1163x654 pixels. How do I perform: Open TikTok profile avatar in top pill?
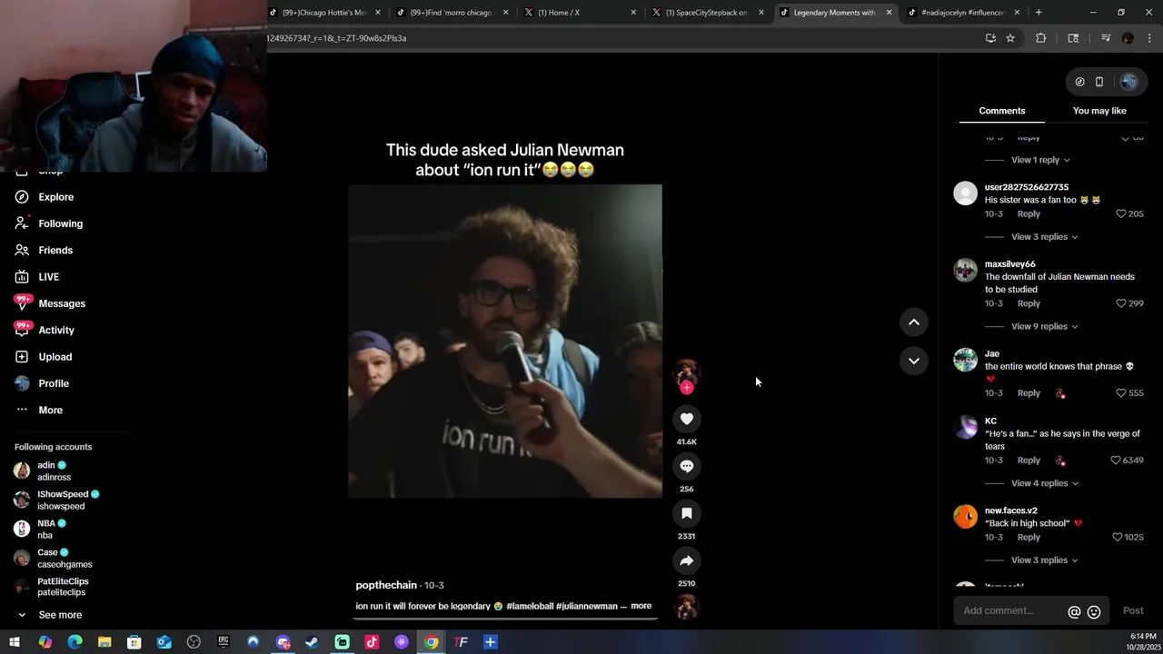[x=1128, y=82]
